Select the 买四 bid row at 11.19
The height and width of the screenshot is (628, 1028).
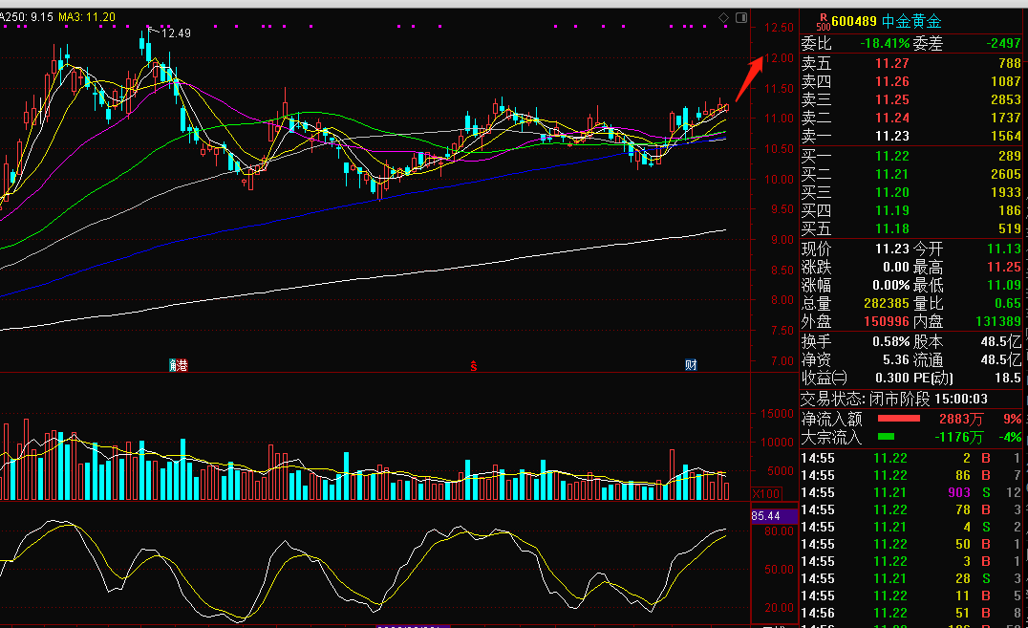click(x=911, y=210)
